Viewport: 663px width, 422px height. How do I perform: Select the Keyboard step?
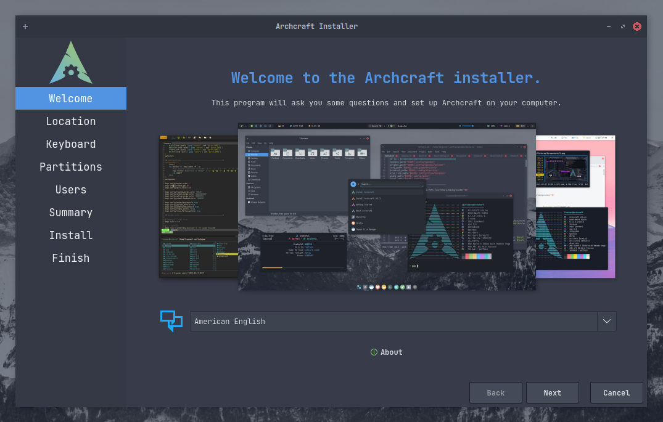[x=71, y=144]
